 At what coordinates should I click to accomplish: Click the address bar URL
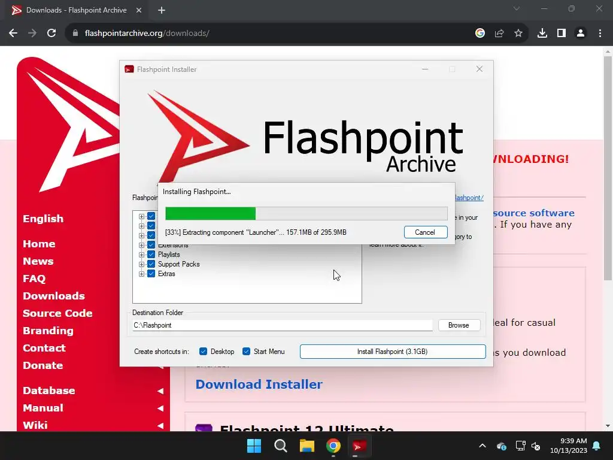click(147, 34)
